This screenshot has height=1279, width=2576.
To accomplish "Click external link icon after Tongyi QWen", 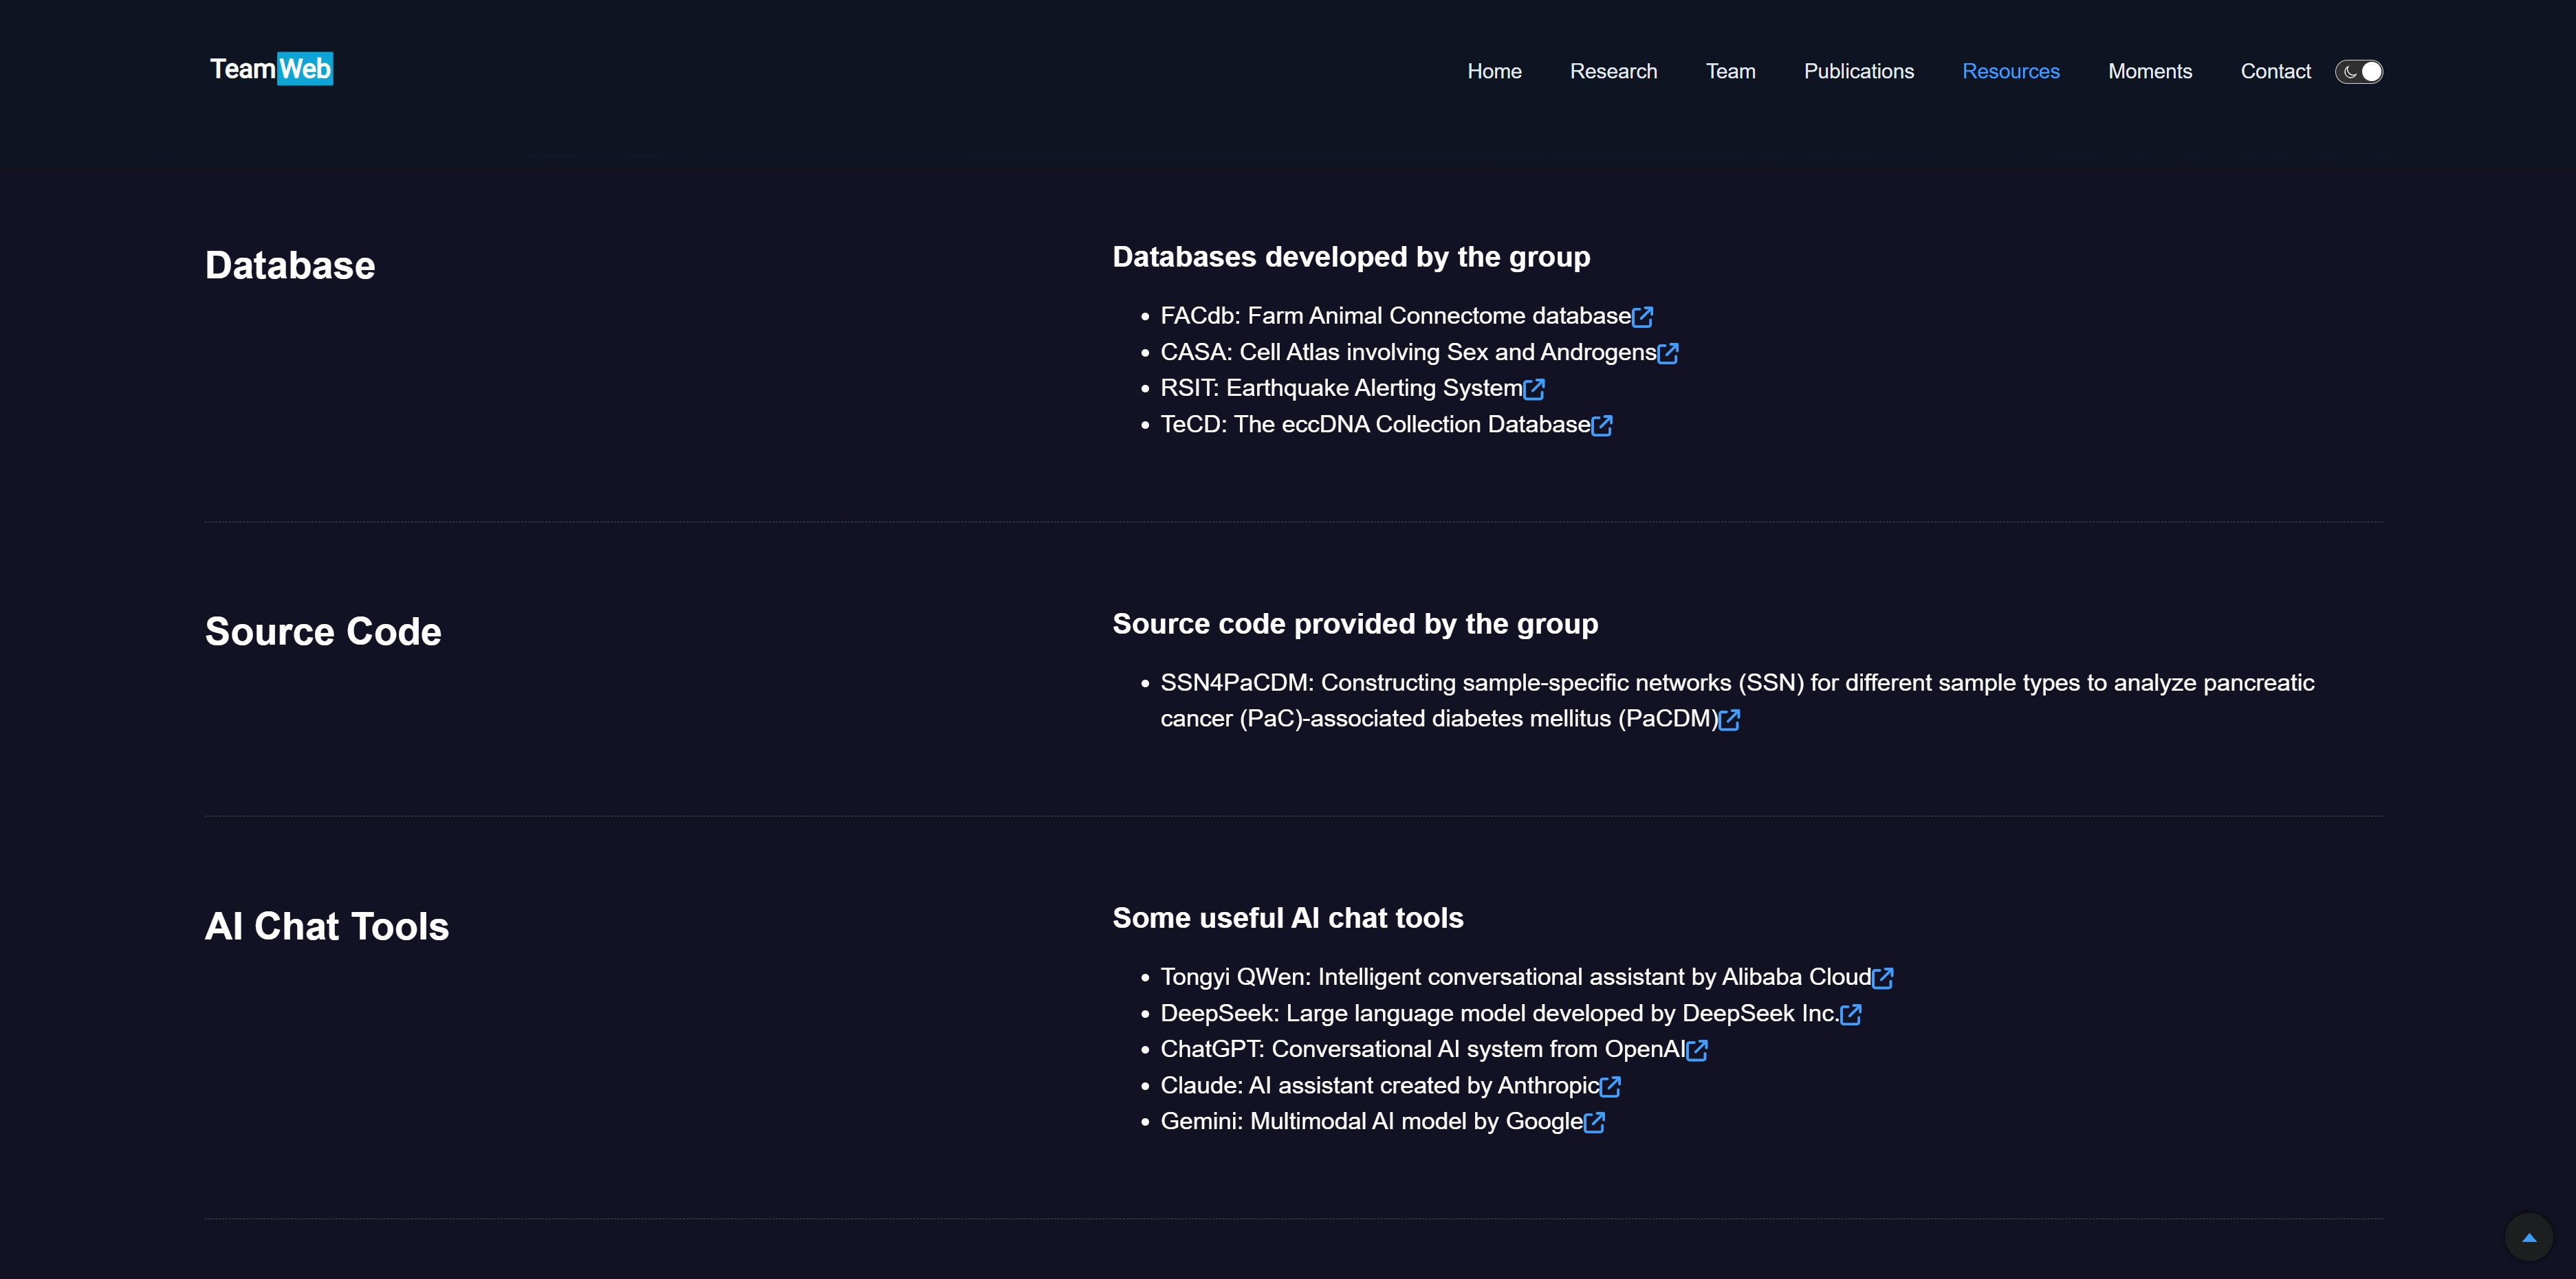I will click(x=1882, y=978).
